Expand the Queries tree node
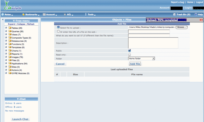 pos(6,31)
